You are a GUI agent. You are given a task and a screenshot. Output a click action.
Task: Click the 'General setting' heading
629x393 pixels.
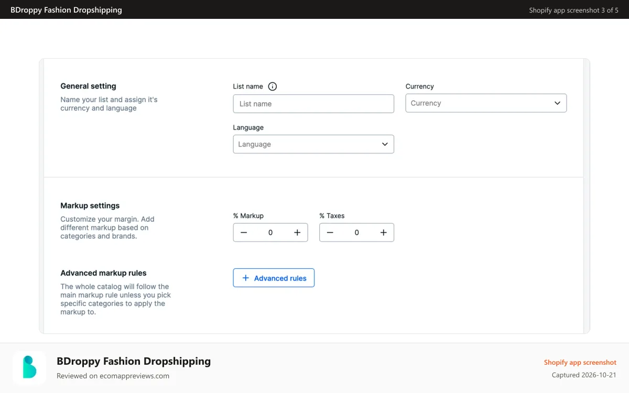88,86
